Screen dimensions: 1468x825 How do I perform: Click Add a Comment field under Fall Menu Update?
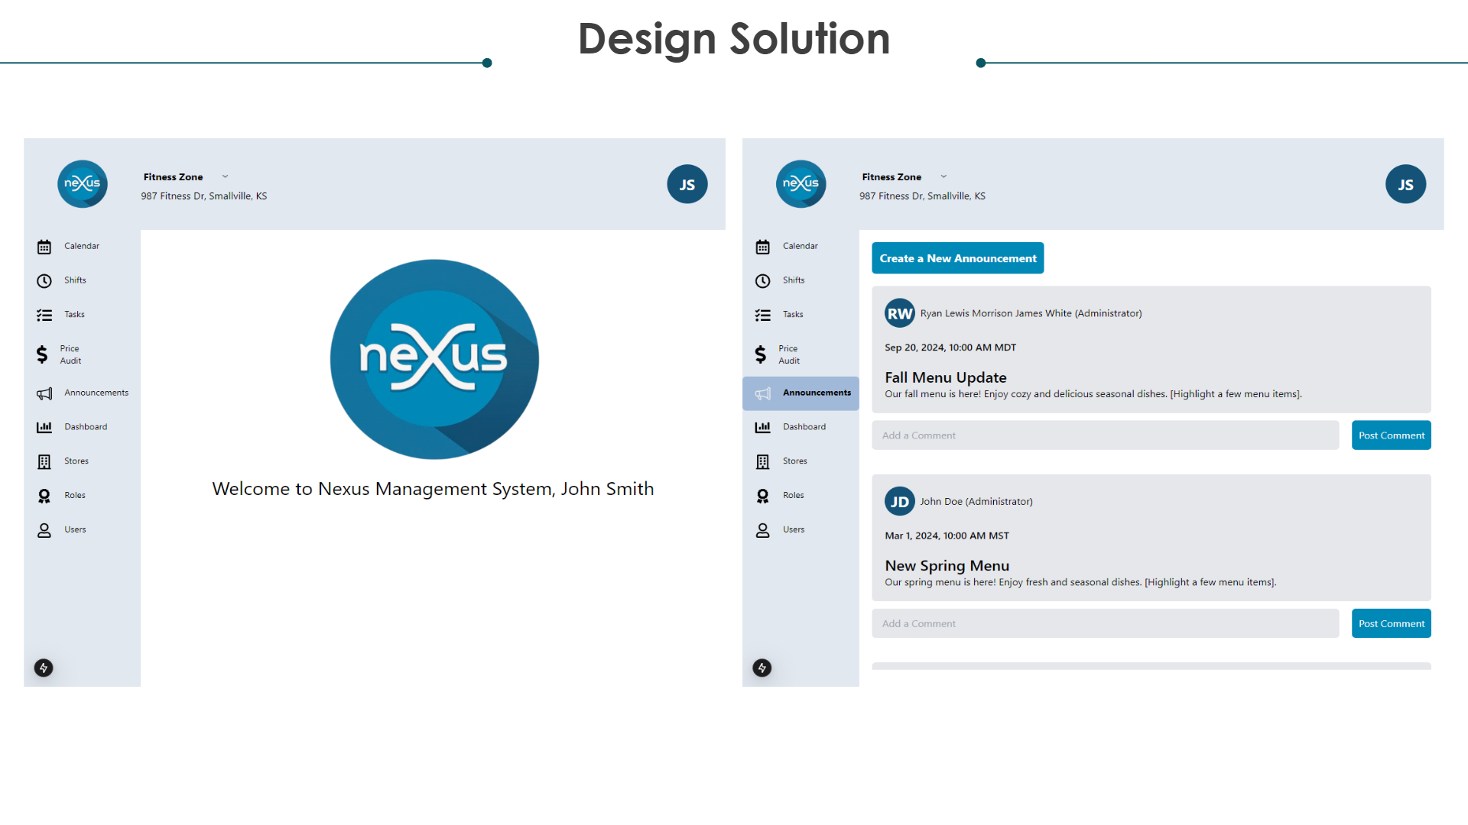click(1105, 435)
